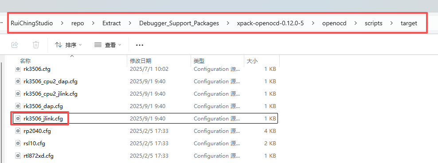Sort by 修改日期 column header
The width and height of the screenshot is (438, 163).
pos(141,61)
